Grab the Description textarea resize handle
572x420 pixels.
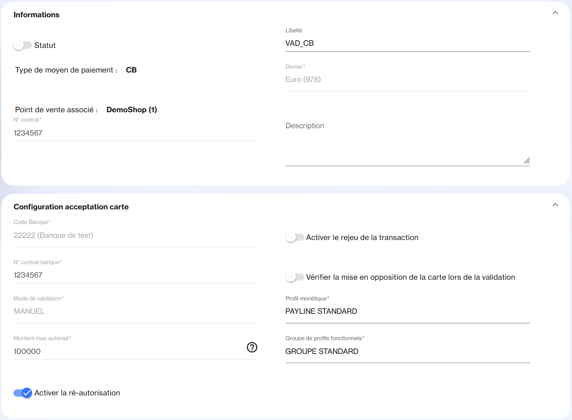(x=526, y=161)
